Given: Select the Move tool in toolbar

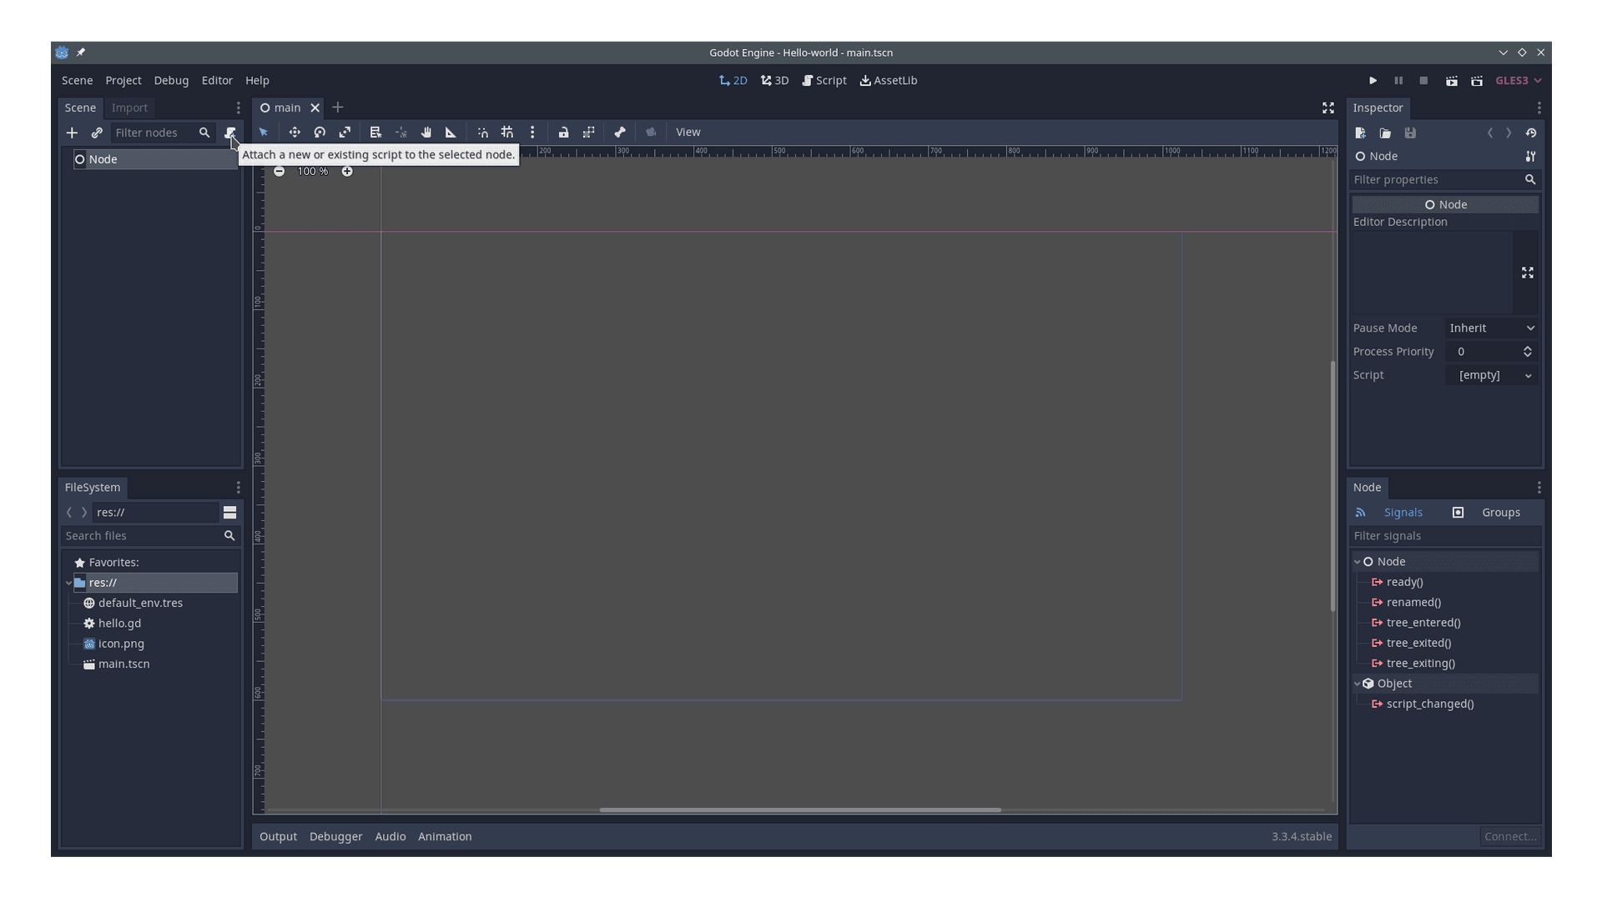Looking at the screenshot, I should click(294, 132).
